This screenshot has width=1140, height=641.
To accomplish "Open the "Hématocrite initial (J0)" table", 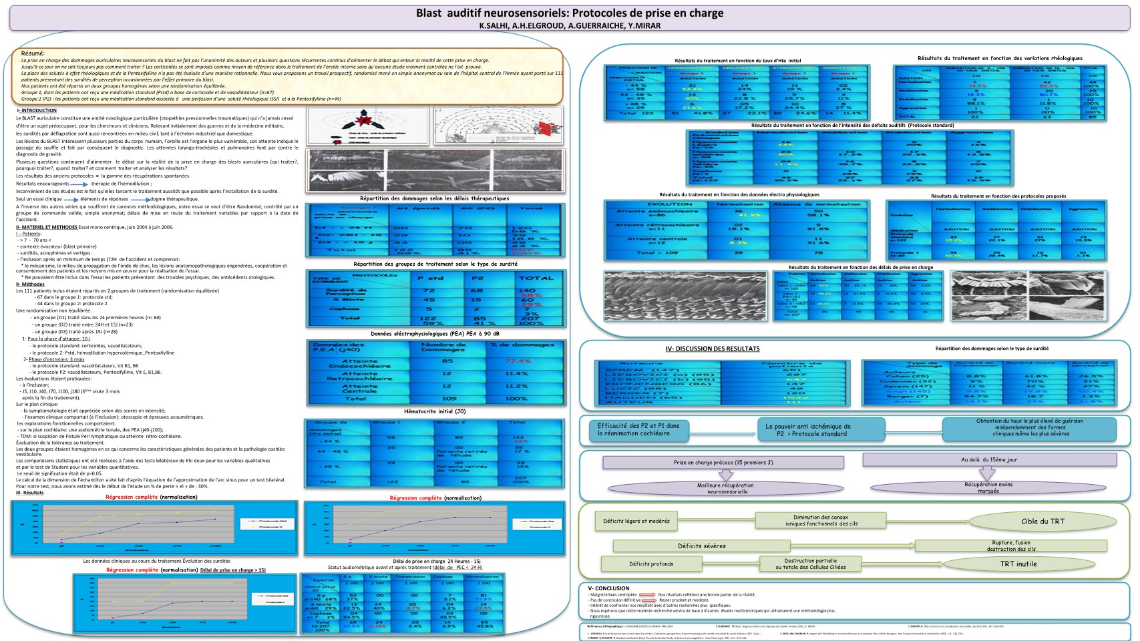I will [435, 454].
